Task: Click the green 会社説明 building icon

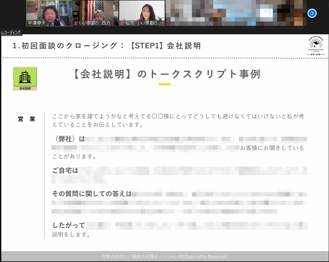Action: 25,78
